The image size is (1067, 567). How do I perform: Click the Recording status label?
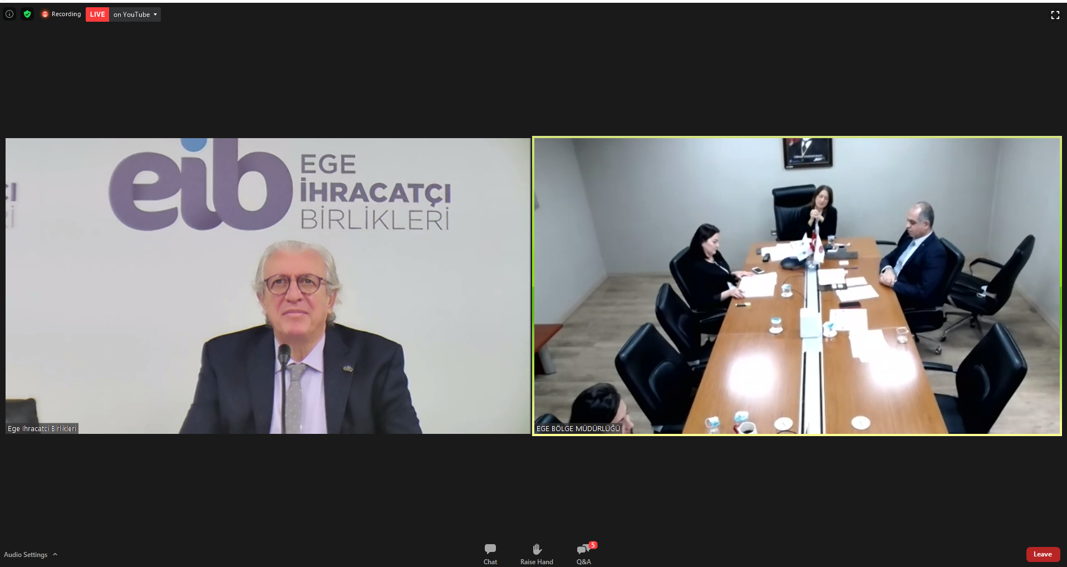(66, 14)
